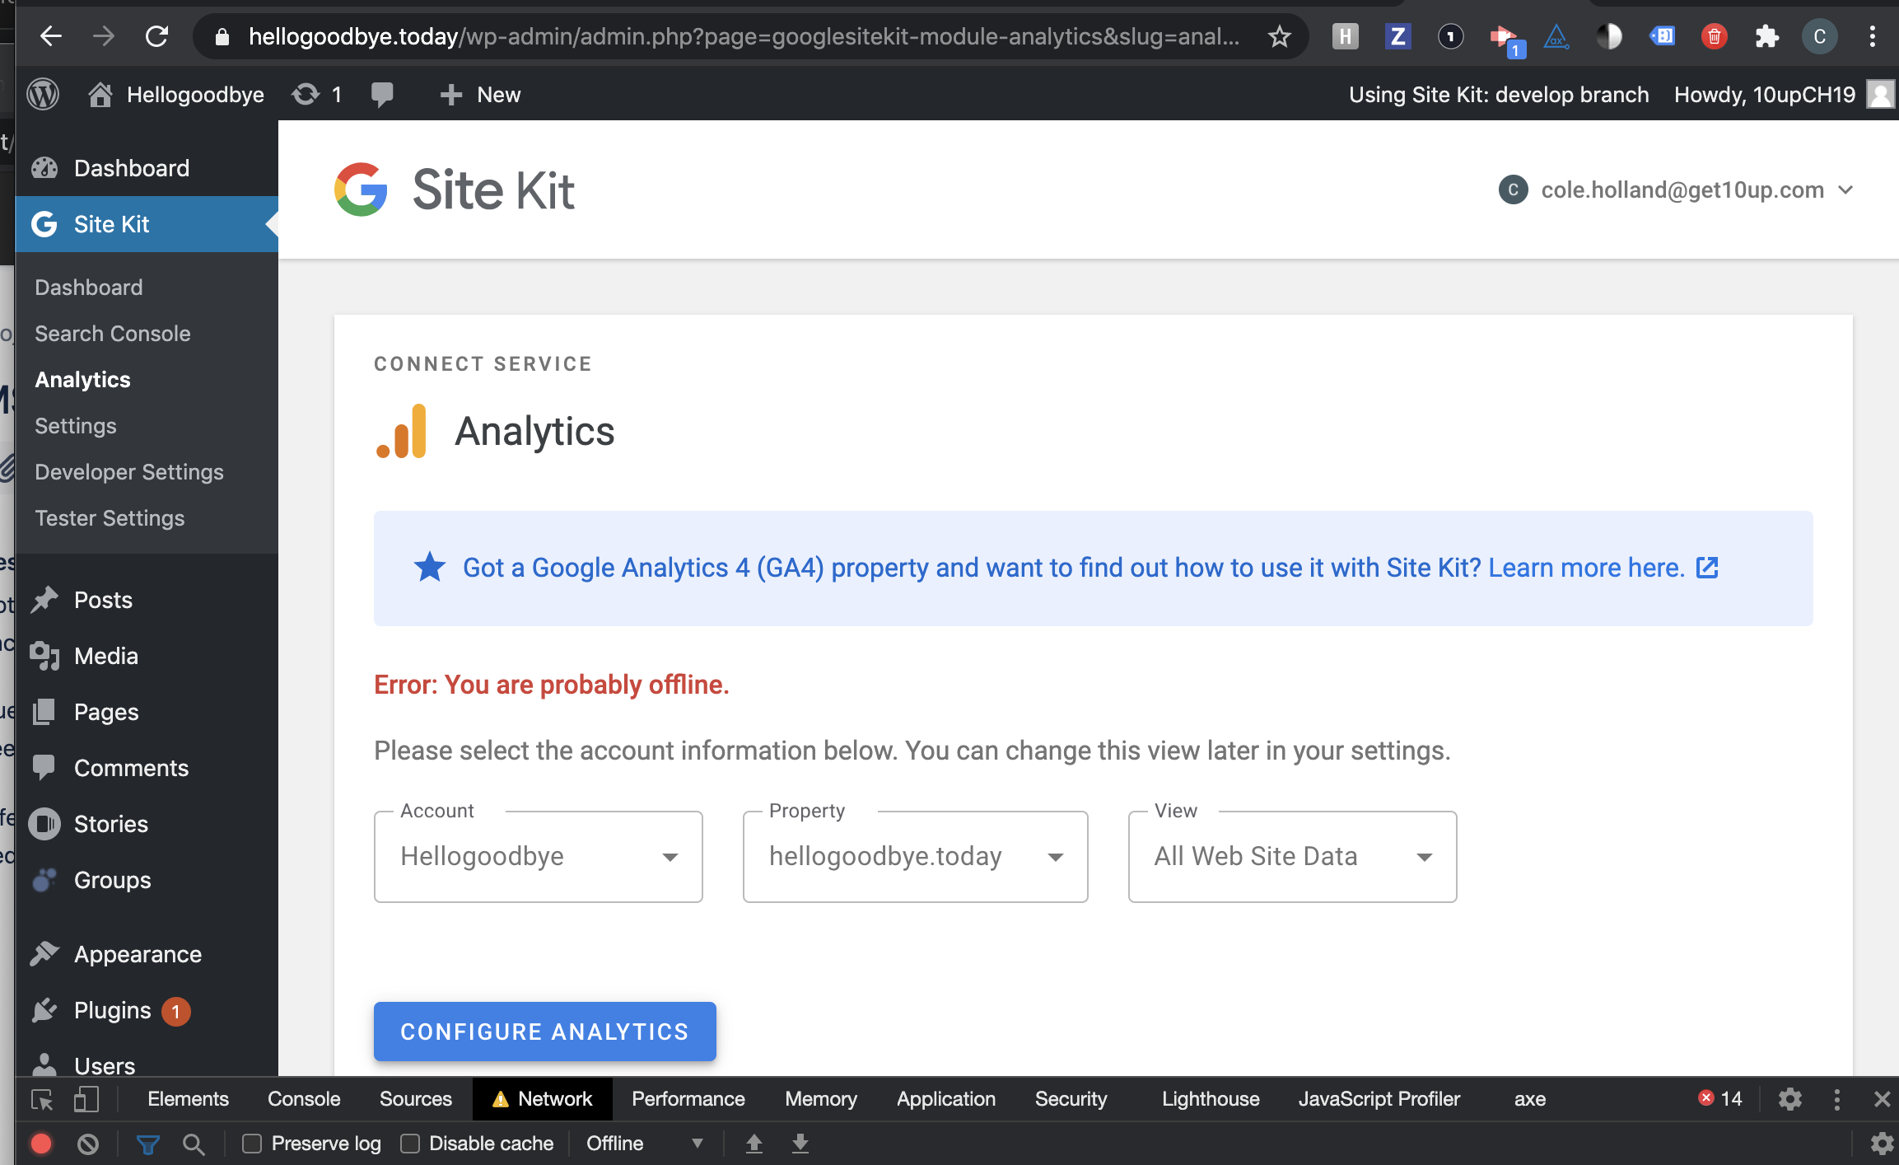
Task: Reload the page with the refresh icon
Action: tap(156, 36)
